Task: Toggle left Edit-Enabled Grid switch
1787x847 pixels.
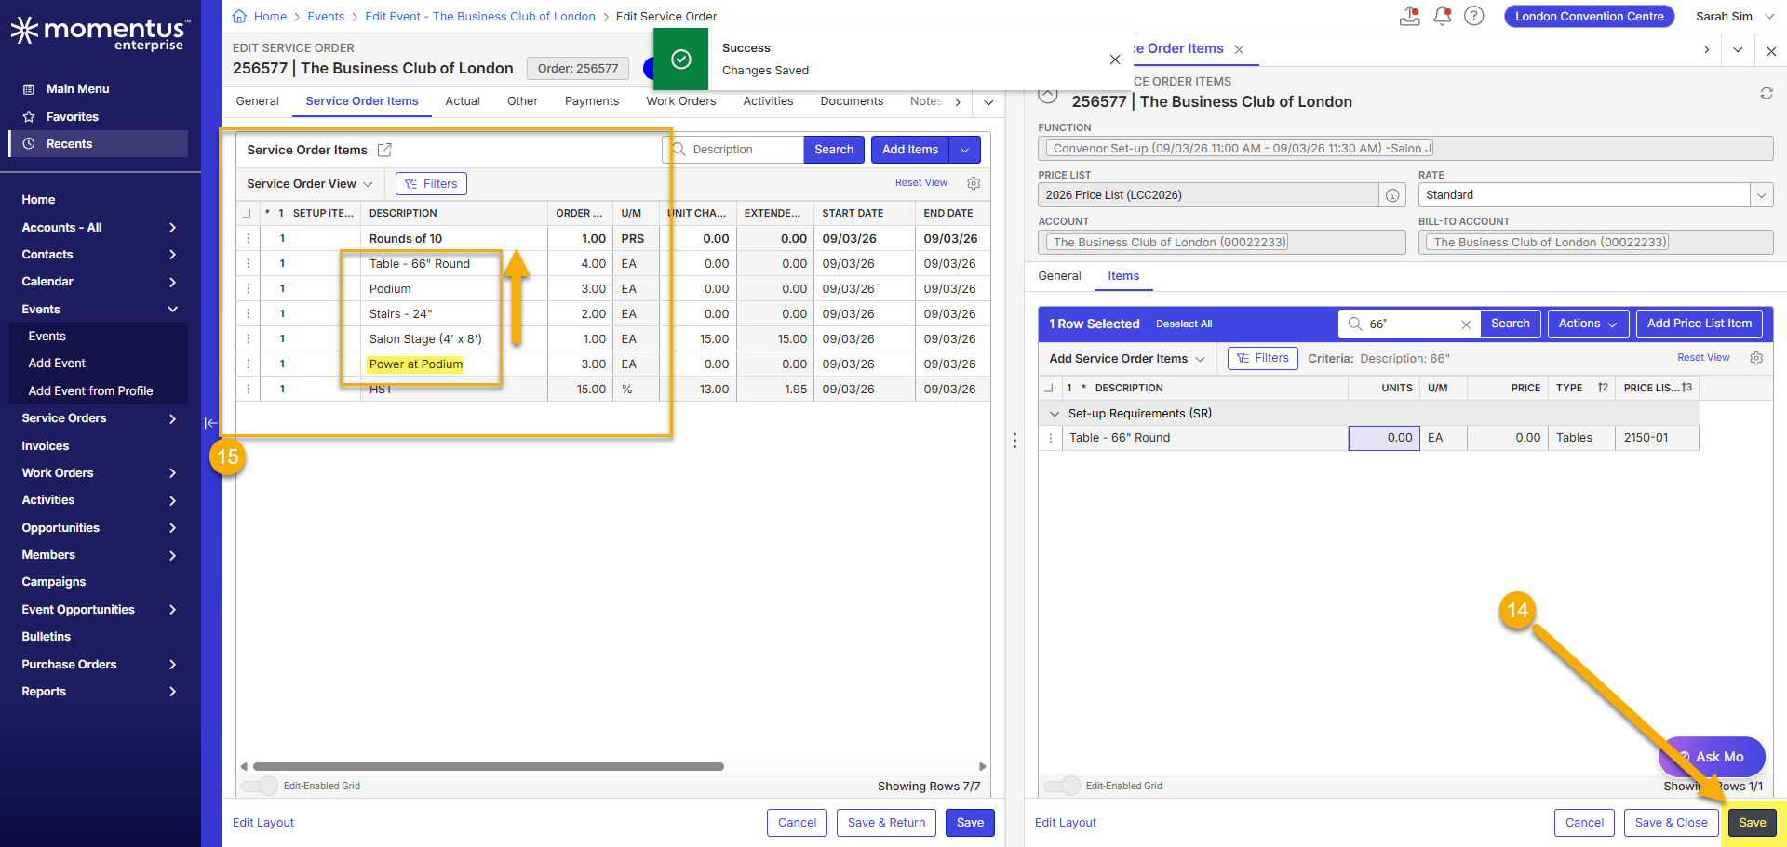Action: tap(260, 786)
